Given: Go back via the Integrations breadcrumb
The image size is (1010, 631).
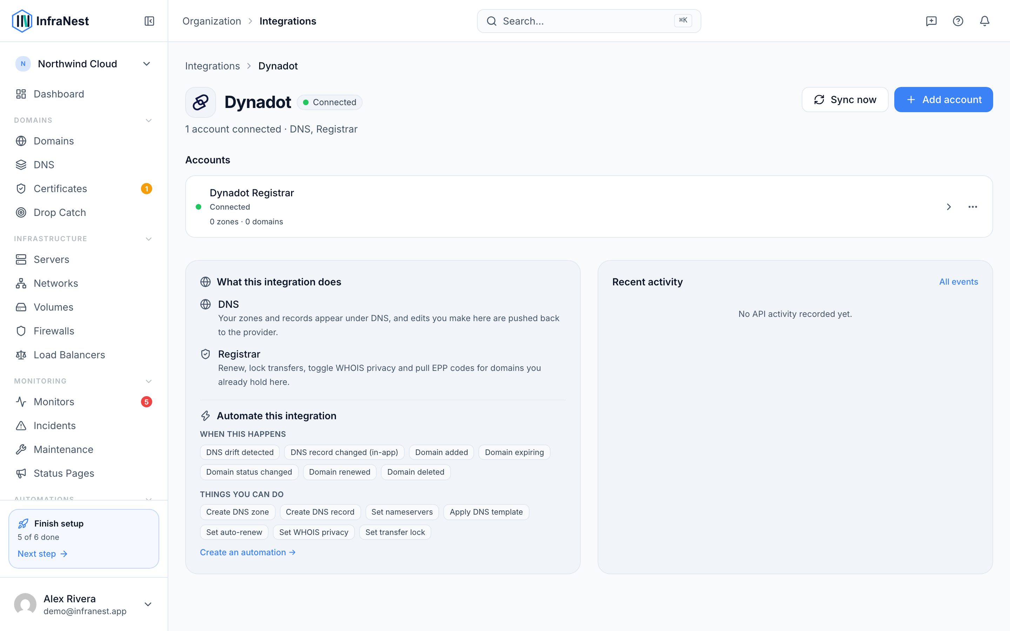Looking at the screenshot, I should pos(213,66).
